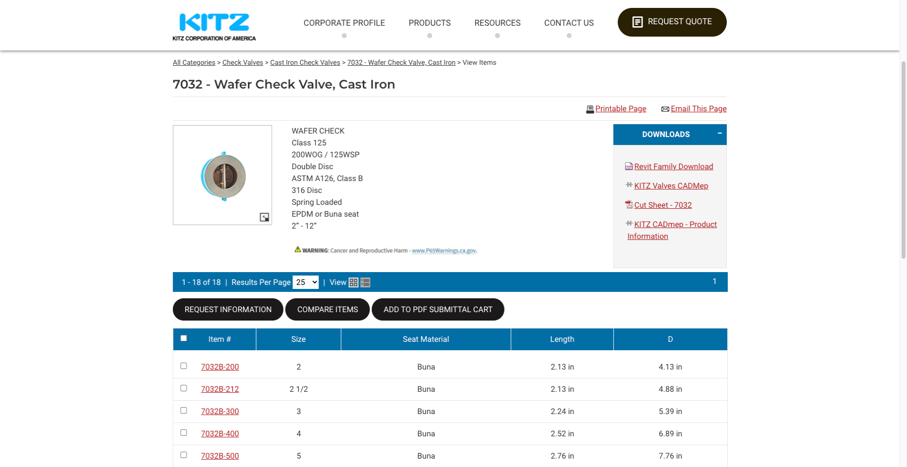Viewport: 907px width, 467px height.
Task: Open the Resources menu
Action: click(498, 23)
